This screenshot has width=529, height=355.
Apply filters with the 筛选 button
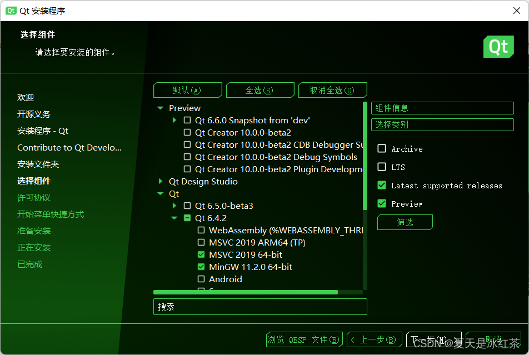[x=405, y=222]
